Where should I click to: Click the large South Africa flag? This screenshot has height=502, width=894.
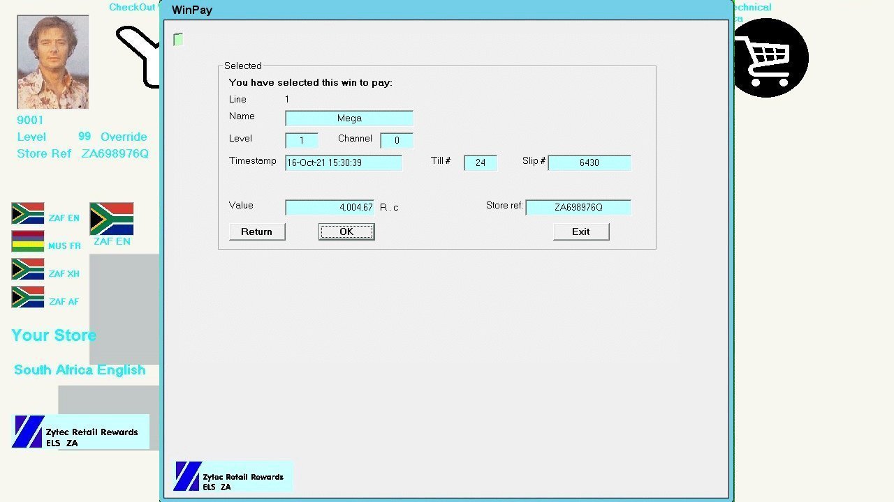click(112, 219)
